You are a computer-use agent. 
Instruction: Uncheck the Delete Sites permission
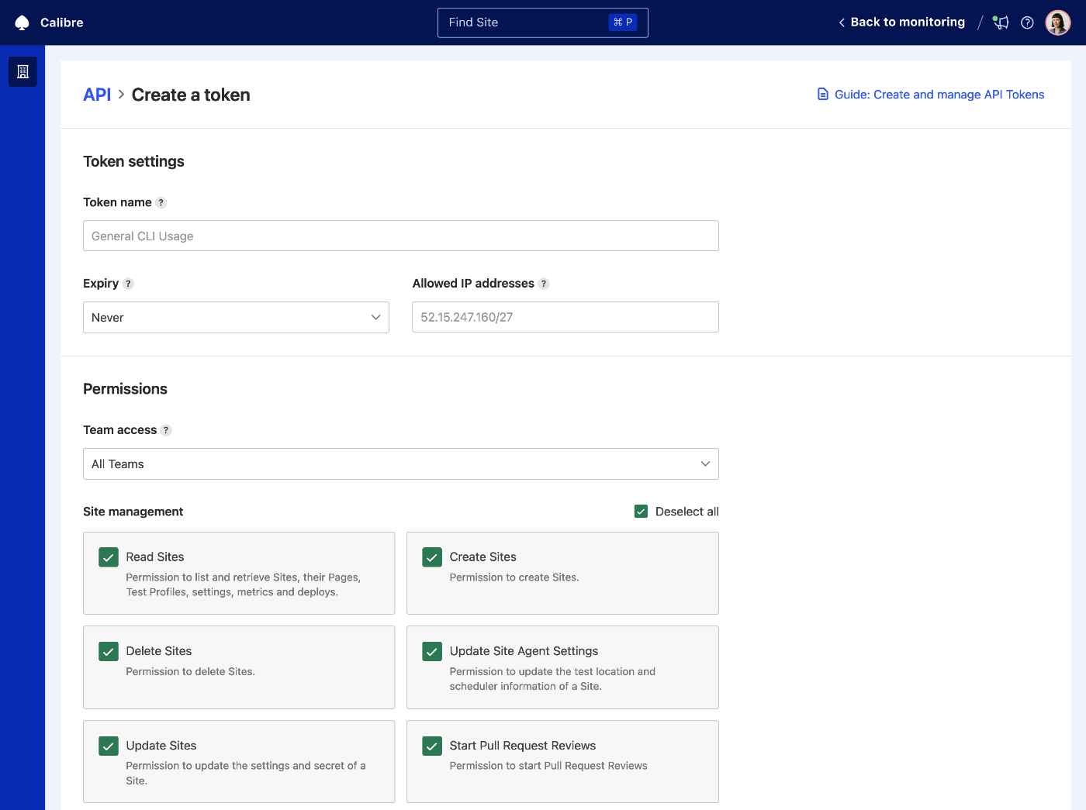109,651
